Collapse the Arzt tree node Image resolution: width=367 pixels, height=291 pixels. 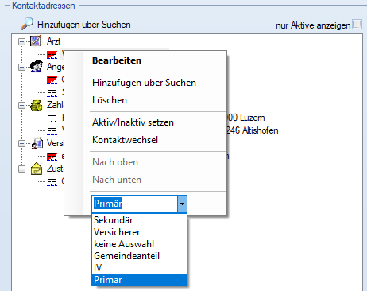21,41
